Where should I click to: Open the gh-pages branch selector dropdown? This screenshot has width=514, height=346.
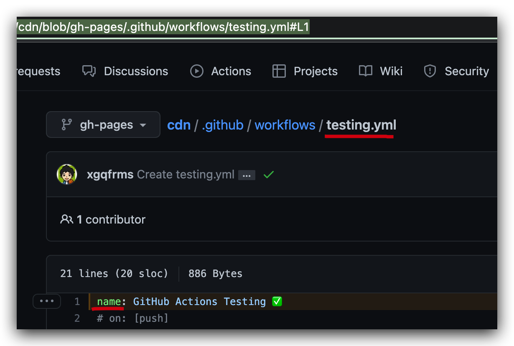[x=103, y=125]
